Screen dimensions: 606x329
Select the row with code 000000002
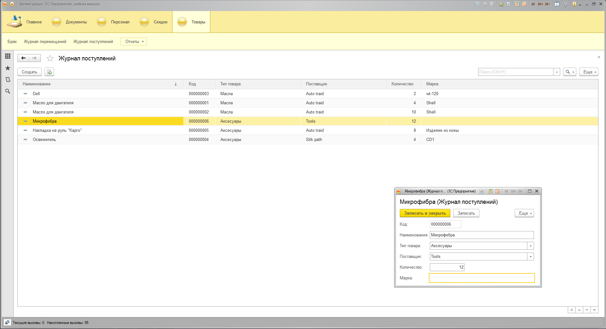[x=308, y=112]
